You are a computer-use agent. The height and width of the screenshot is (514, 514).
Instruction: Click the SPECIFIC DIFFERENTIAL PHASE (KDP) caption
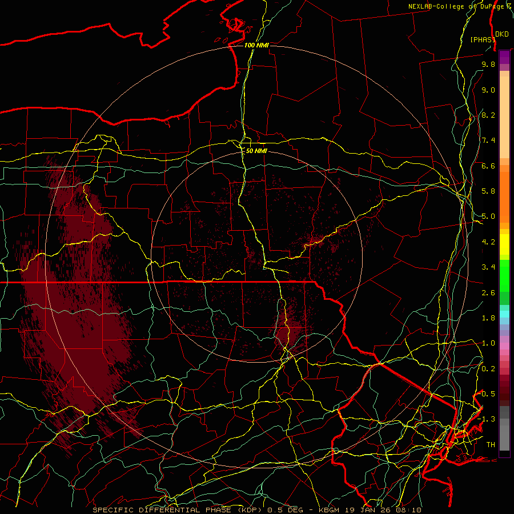point(179,510)
